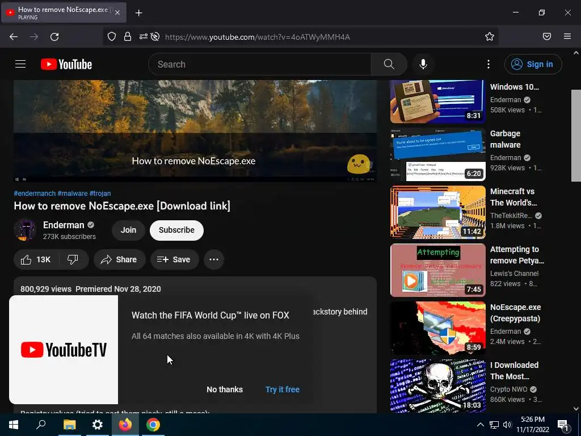The image size is (581, 436).
Task: Open Windows taskbar search
Action: pyautogui.click(x=41, y=425)
